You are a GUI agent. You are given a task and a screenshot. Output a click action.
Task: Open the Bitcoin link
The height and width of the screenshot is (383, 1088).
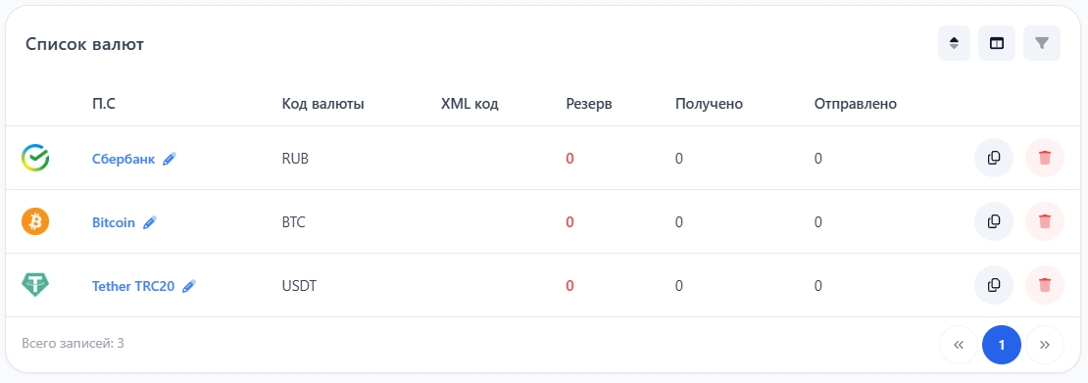click(x=114, y=222)
